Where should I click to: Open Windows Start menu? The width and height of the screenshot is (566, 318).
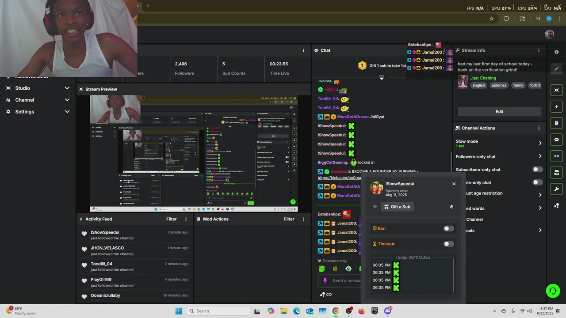coord(179,311)
